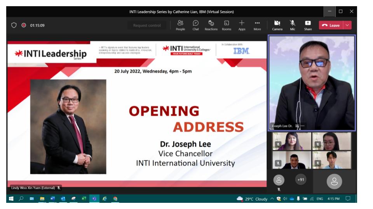
Task: Click the Request control button
Action: [x=147, y=26]
